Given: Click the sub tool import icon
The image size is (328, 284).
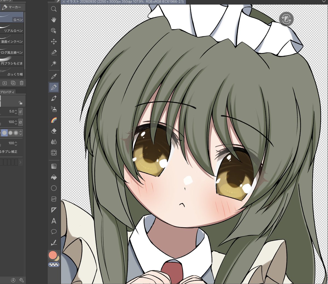Looking at the screenshot, I should (x=5, y=83).
